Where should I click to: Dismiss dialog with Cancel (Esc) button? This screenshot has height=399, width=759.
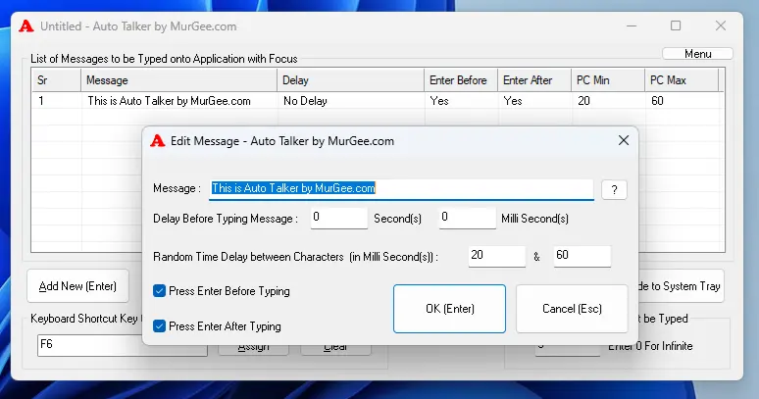point(572,309)
